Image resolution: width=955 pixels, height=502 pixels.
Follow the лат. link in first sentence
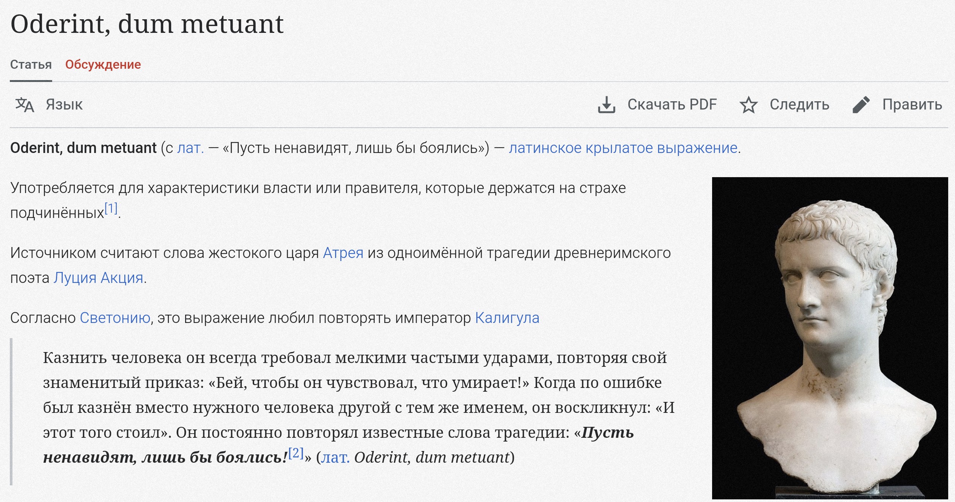(191, 148)
